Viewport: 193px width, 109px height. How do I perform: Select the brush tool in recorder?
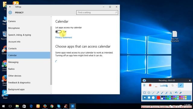tap(162, 93)
